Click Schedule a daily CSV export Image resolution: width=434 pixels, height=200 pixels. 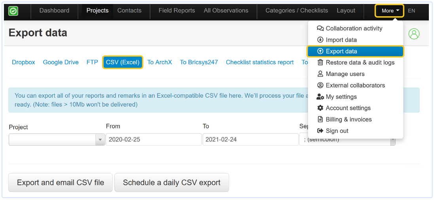(x=172, y=183)
